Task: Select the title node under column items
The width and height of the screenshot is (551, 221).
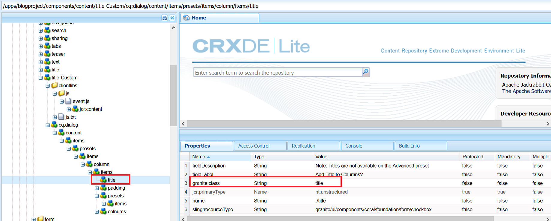Action: (x=112, y=180)
